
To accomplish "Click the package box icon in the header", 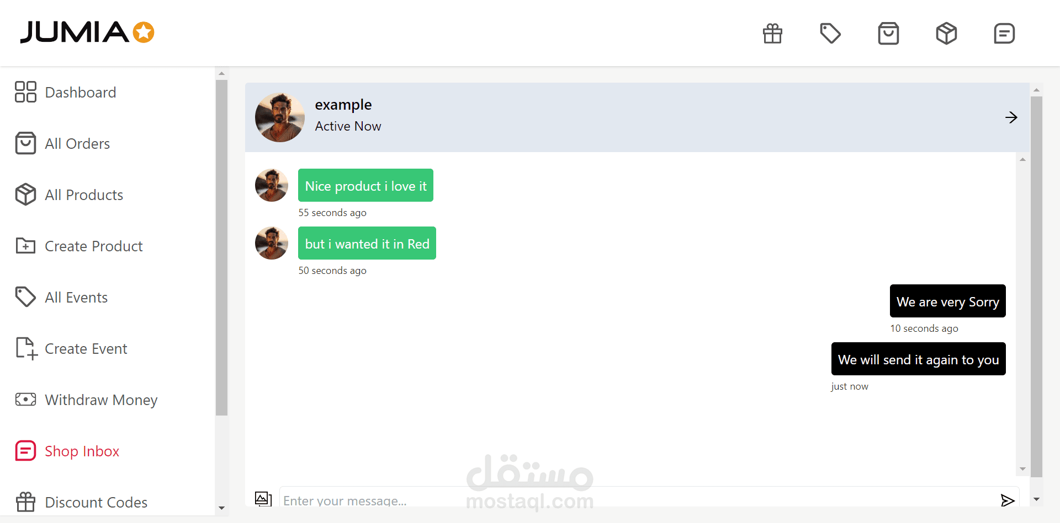I will [x=946, y=34].
